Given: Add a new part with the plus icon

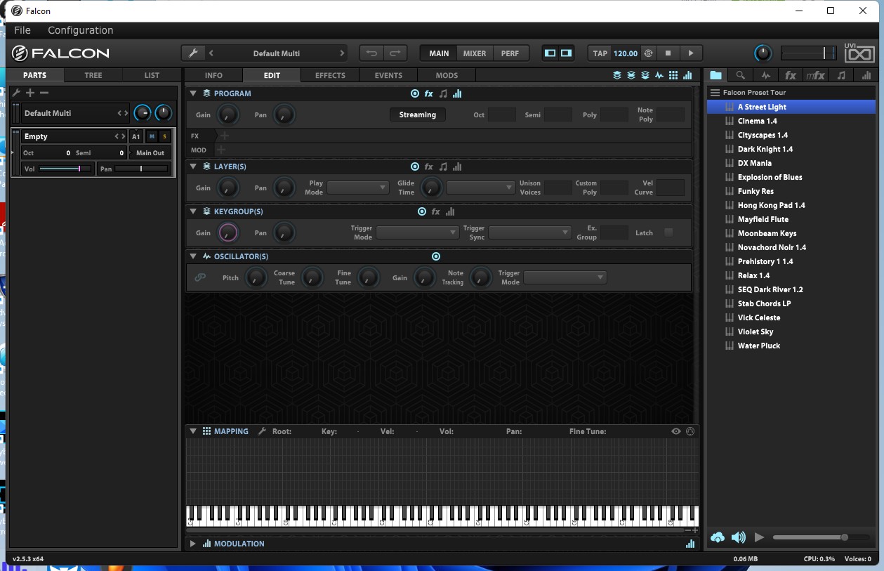Looking at the screenshot, I should click(x=30, y=93).
